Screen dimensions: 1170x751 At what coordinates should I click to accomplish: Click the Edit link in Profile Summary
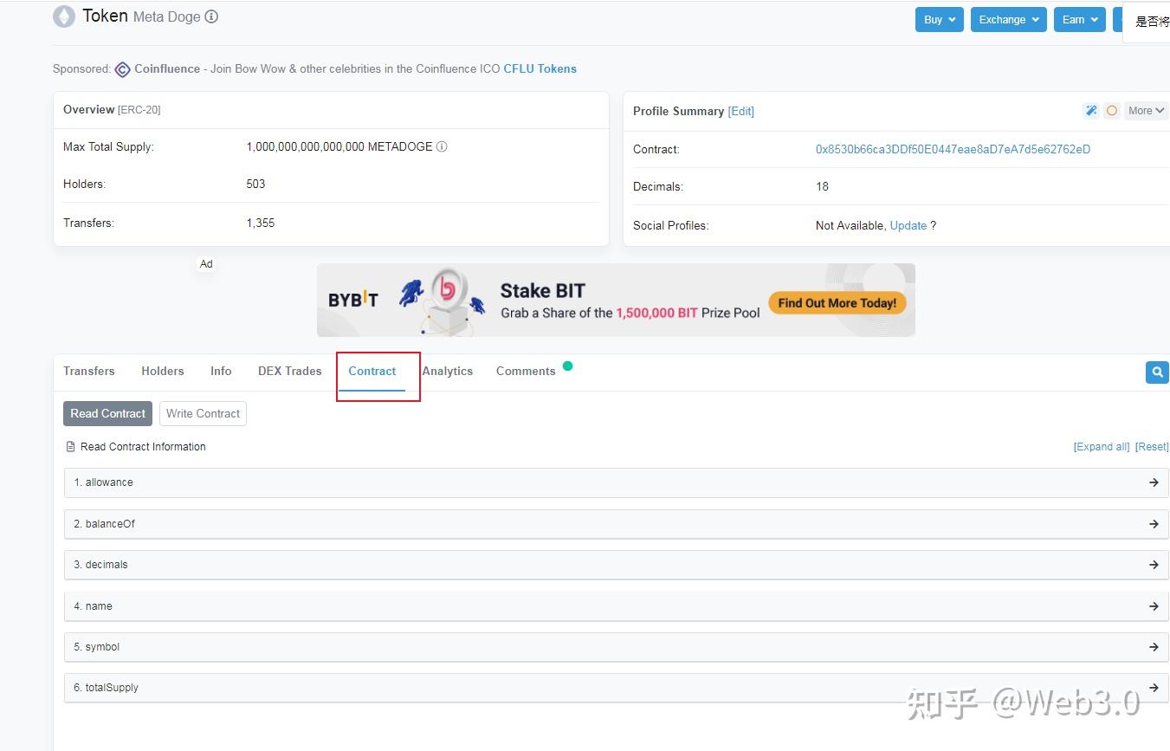pyautogui.click(x=741, y=111)
